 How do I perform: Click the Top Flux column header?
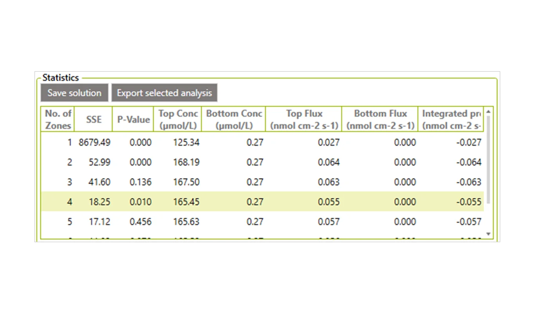[304, 119]
